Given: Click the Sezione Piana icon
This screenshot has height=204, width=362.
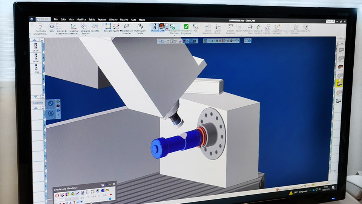Looking at the screenshot, I should (250, 28).
